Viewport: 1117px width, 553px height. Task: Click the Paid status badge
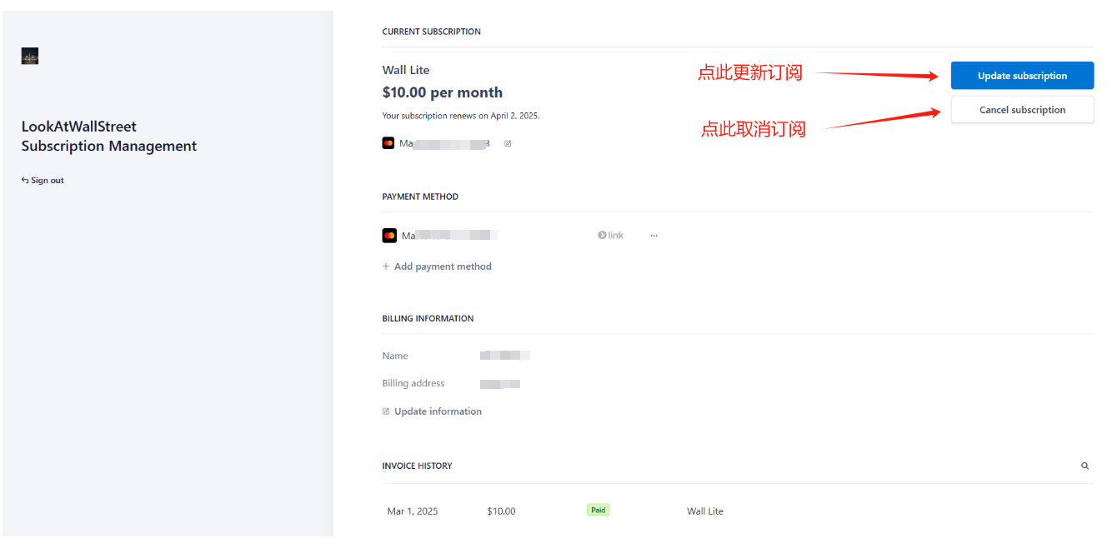point(598,510)
